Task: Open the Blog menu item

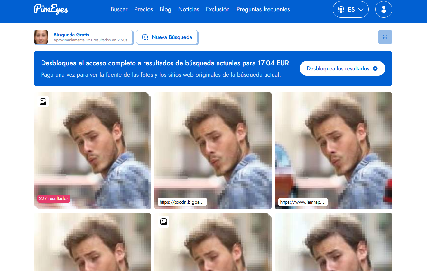Action: pyautogui.click(x=165, y=9)
